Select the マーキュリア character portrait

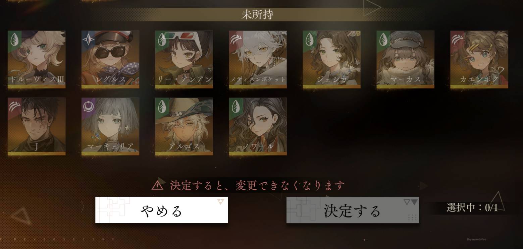click(x=110, y=126)
